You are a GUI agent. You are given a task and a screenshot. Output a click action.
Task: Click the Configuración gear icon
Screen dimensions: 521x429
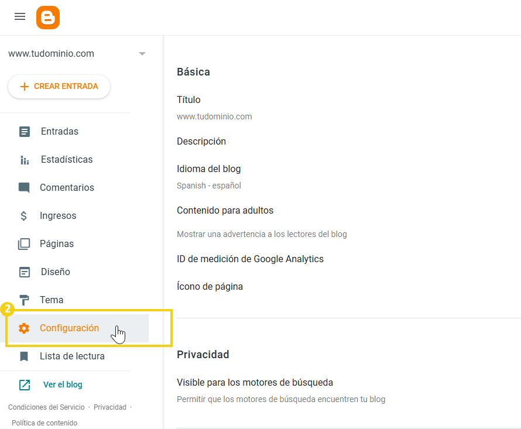pyautogui.click(x=24, y=328)
